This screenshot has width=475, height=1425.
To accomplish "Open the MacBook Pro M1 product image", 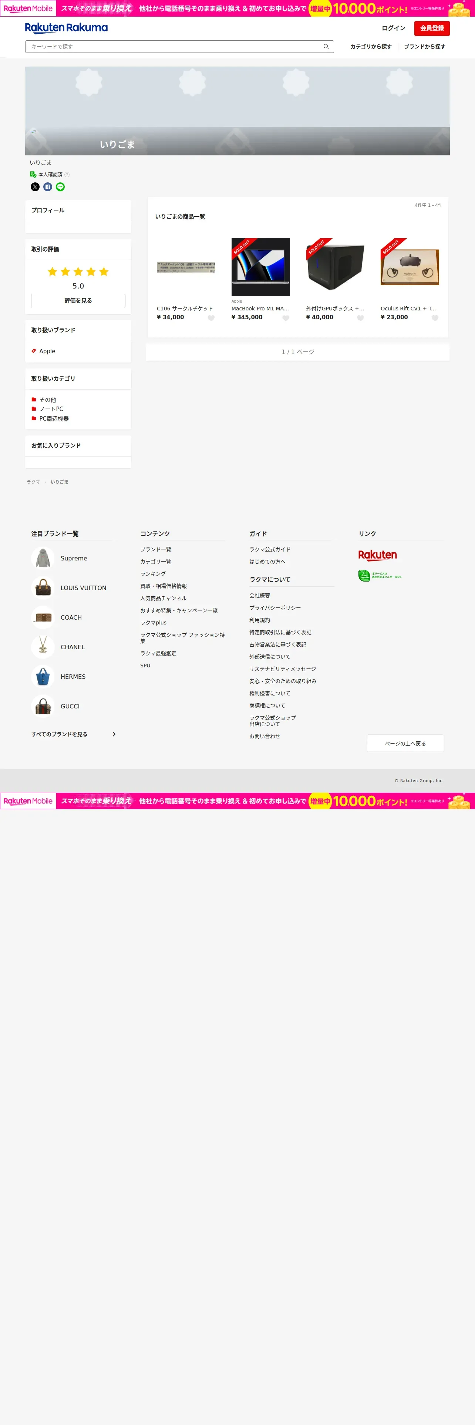I will click(260, 267).
